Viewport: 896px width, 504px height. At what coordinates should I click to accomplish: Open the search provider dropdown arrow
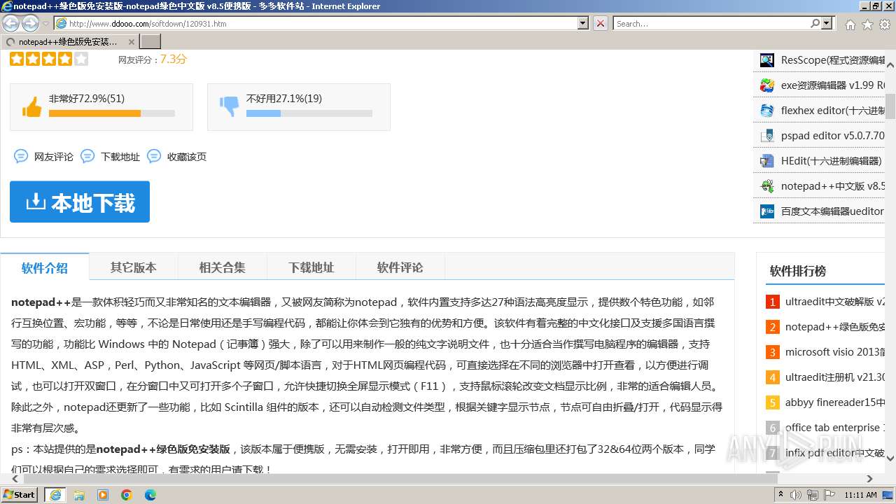pos(827,23)
